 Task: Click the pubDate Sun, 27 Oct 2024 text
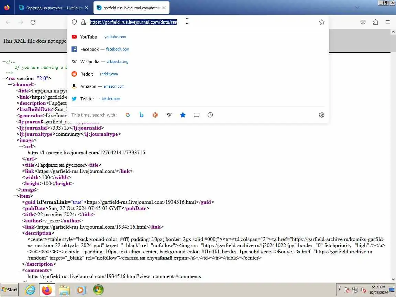(x=85, y=208)
